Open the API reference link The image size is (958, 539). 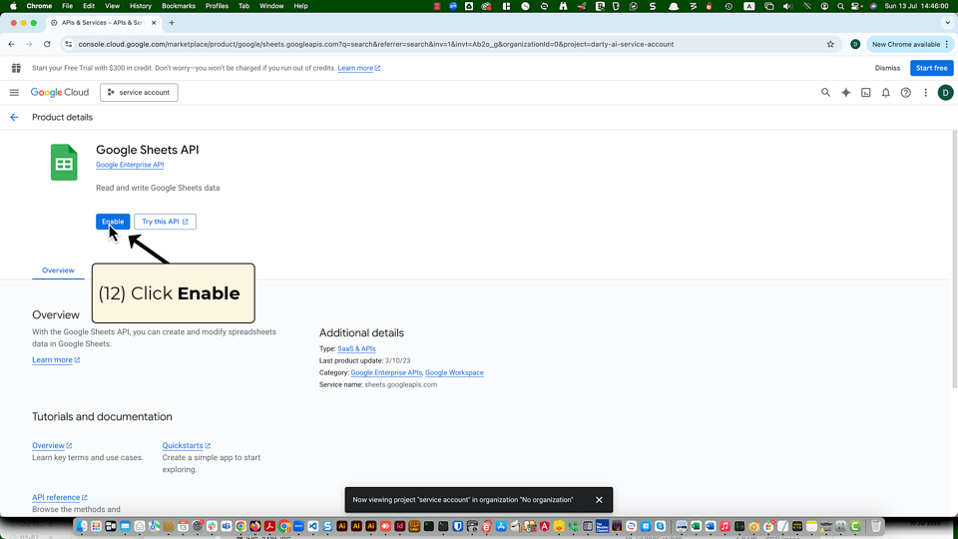(x=60, y=497)
